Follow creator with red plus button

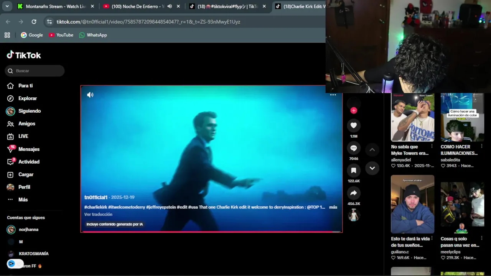354,110
